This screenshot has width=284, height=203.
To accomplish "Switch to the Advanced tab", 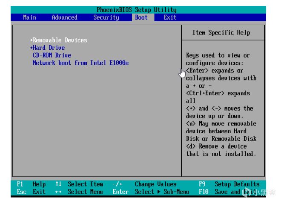I will (64, 17).
